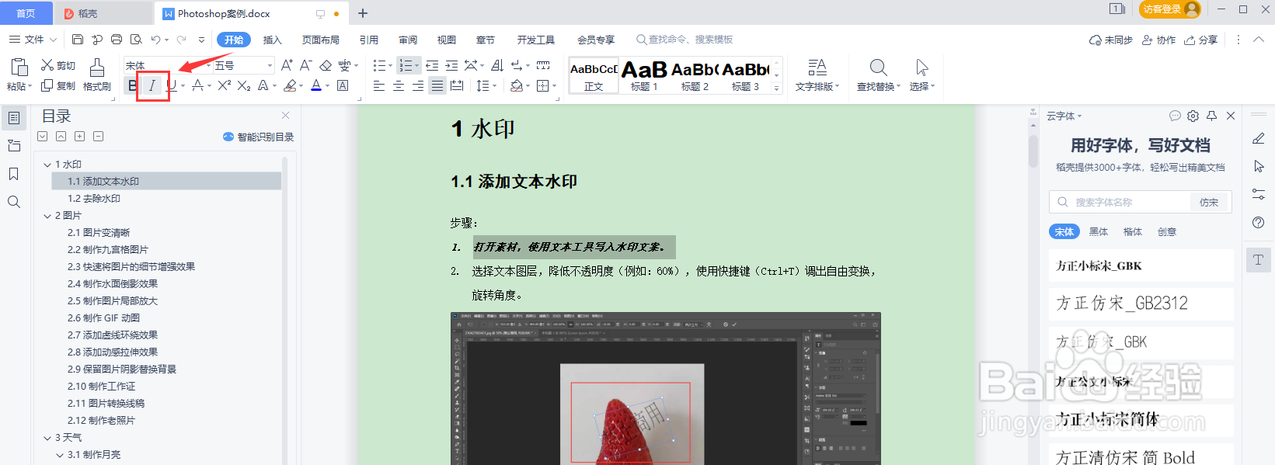Switch to the 引用 ribbon tab

tap(369, 40)
